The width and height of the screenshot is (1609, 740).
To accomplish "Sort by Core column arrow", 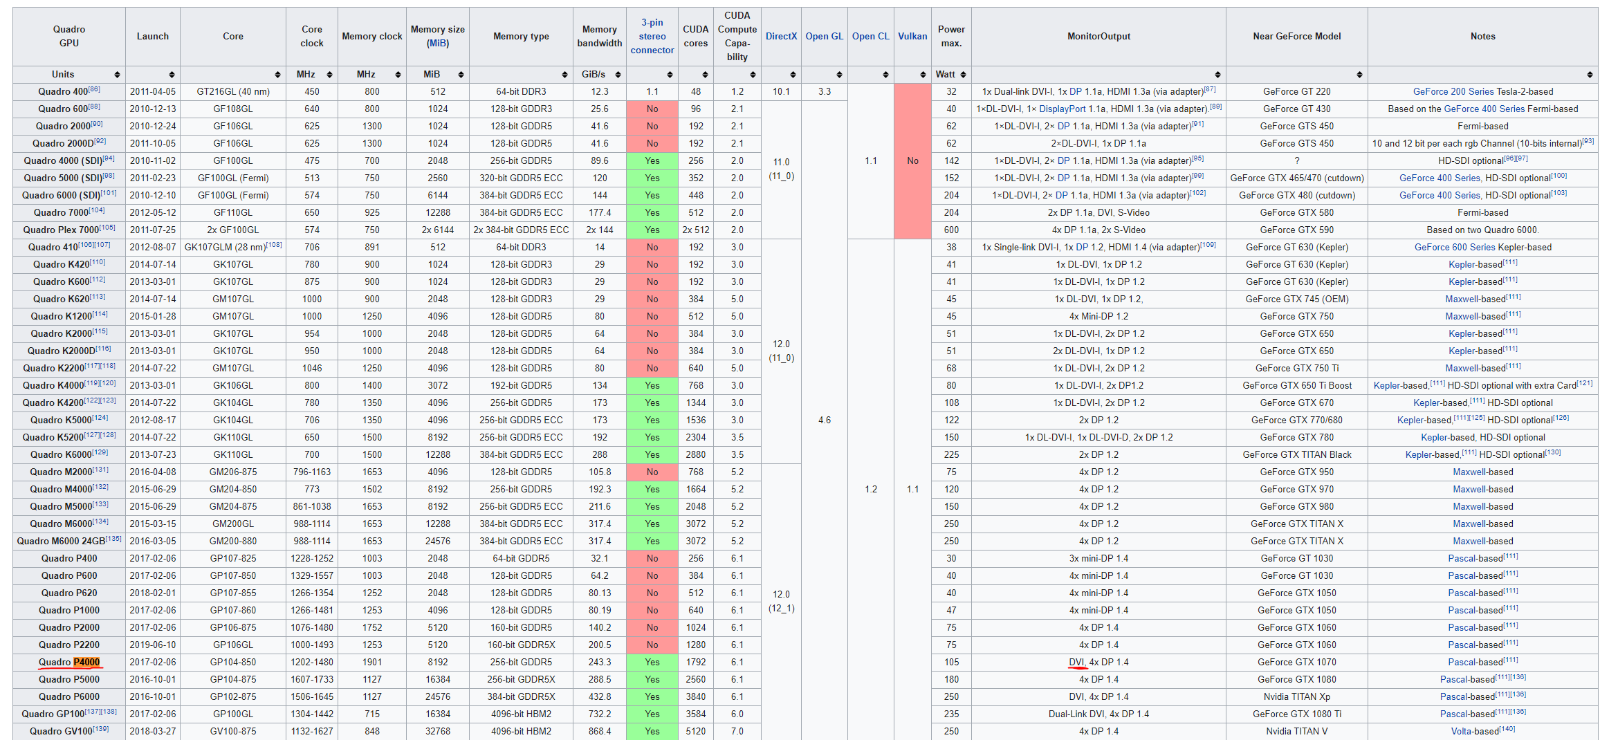I will click(x=277, y=75).
